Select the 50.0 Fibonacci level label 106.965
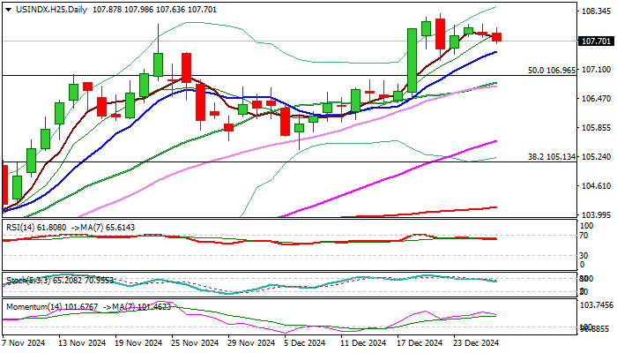617x353 pixels. 551,70
